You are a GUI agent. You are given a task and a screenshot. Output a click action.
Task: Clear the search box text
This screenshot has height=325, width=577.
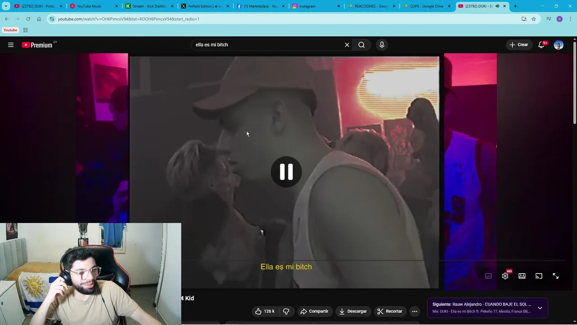coord(347,45)
